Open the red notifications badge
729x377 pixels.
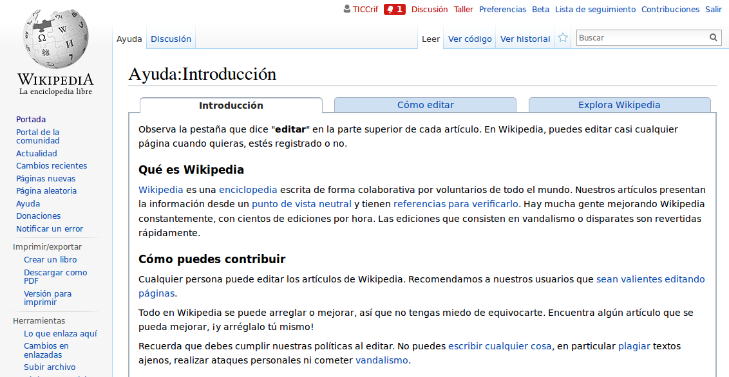click(x=394, y=9)
